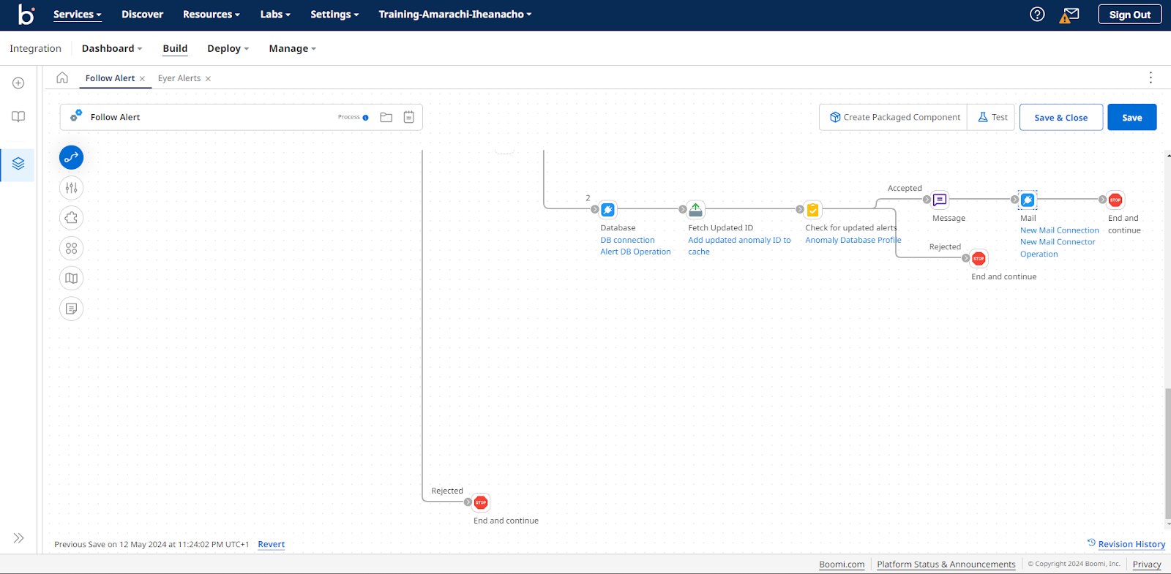Select the map palette icon
The width and height of the screenshot is (1171, 574).
[x=71, y=279]
